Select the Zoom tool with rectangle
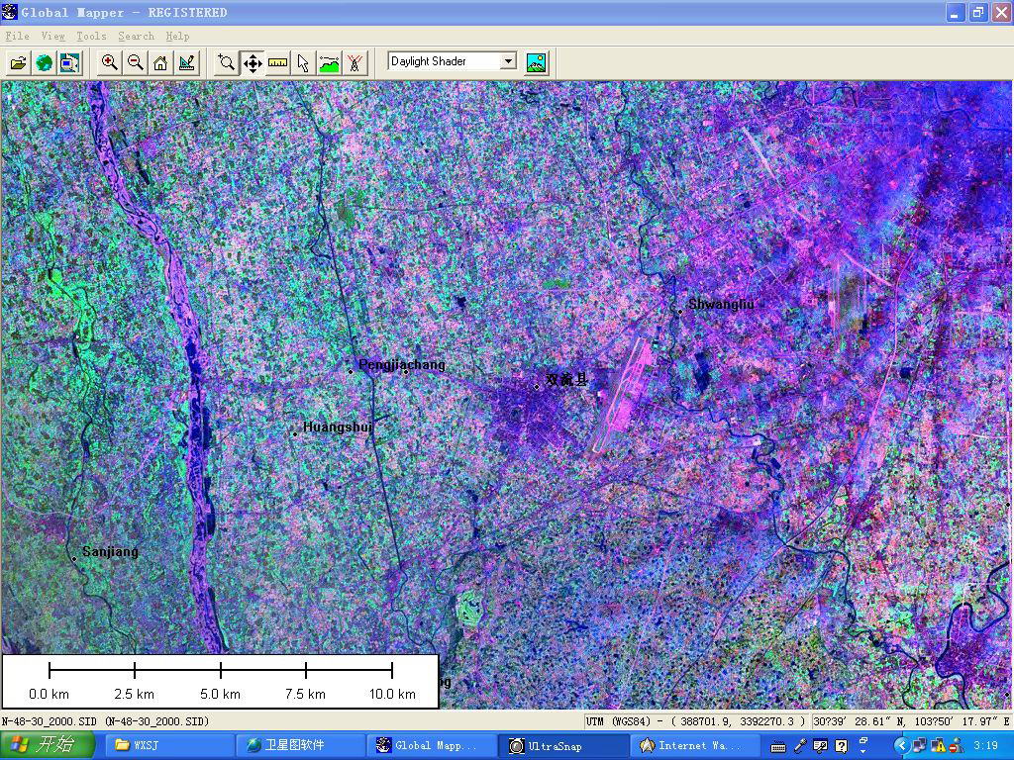The width and height of the screenshot is (1014, 760). click(227, 62)
